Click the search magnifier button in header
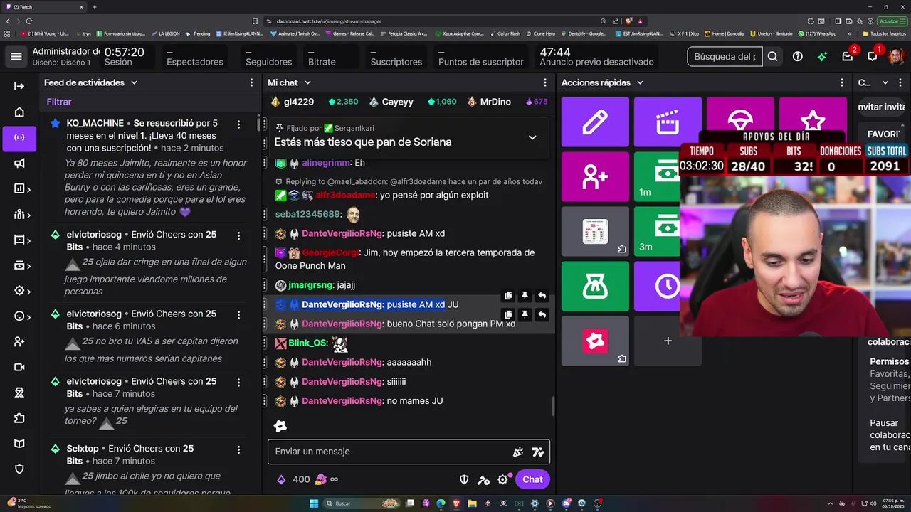911x512 pixels. point(772,56)
